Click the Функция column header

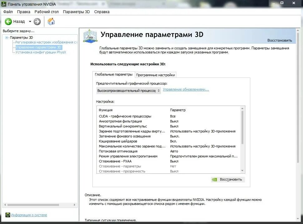click(x=105, y=110)
